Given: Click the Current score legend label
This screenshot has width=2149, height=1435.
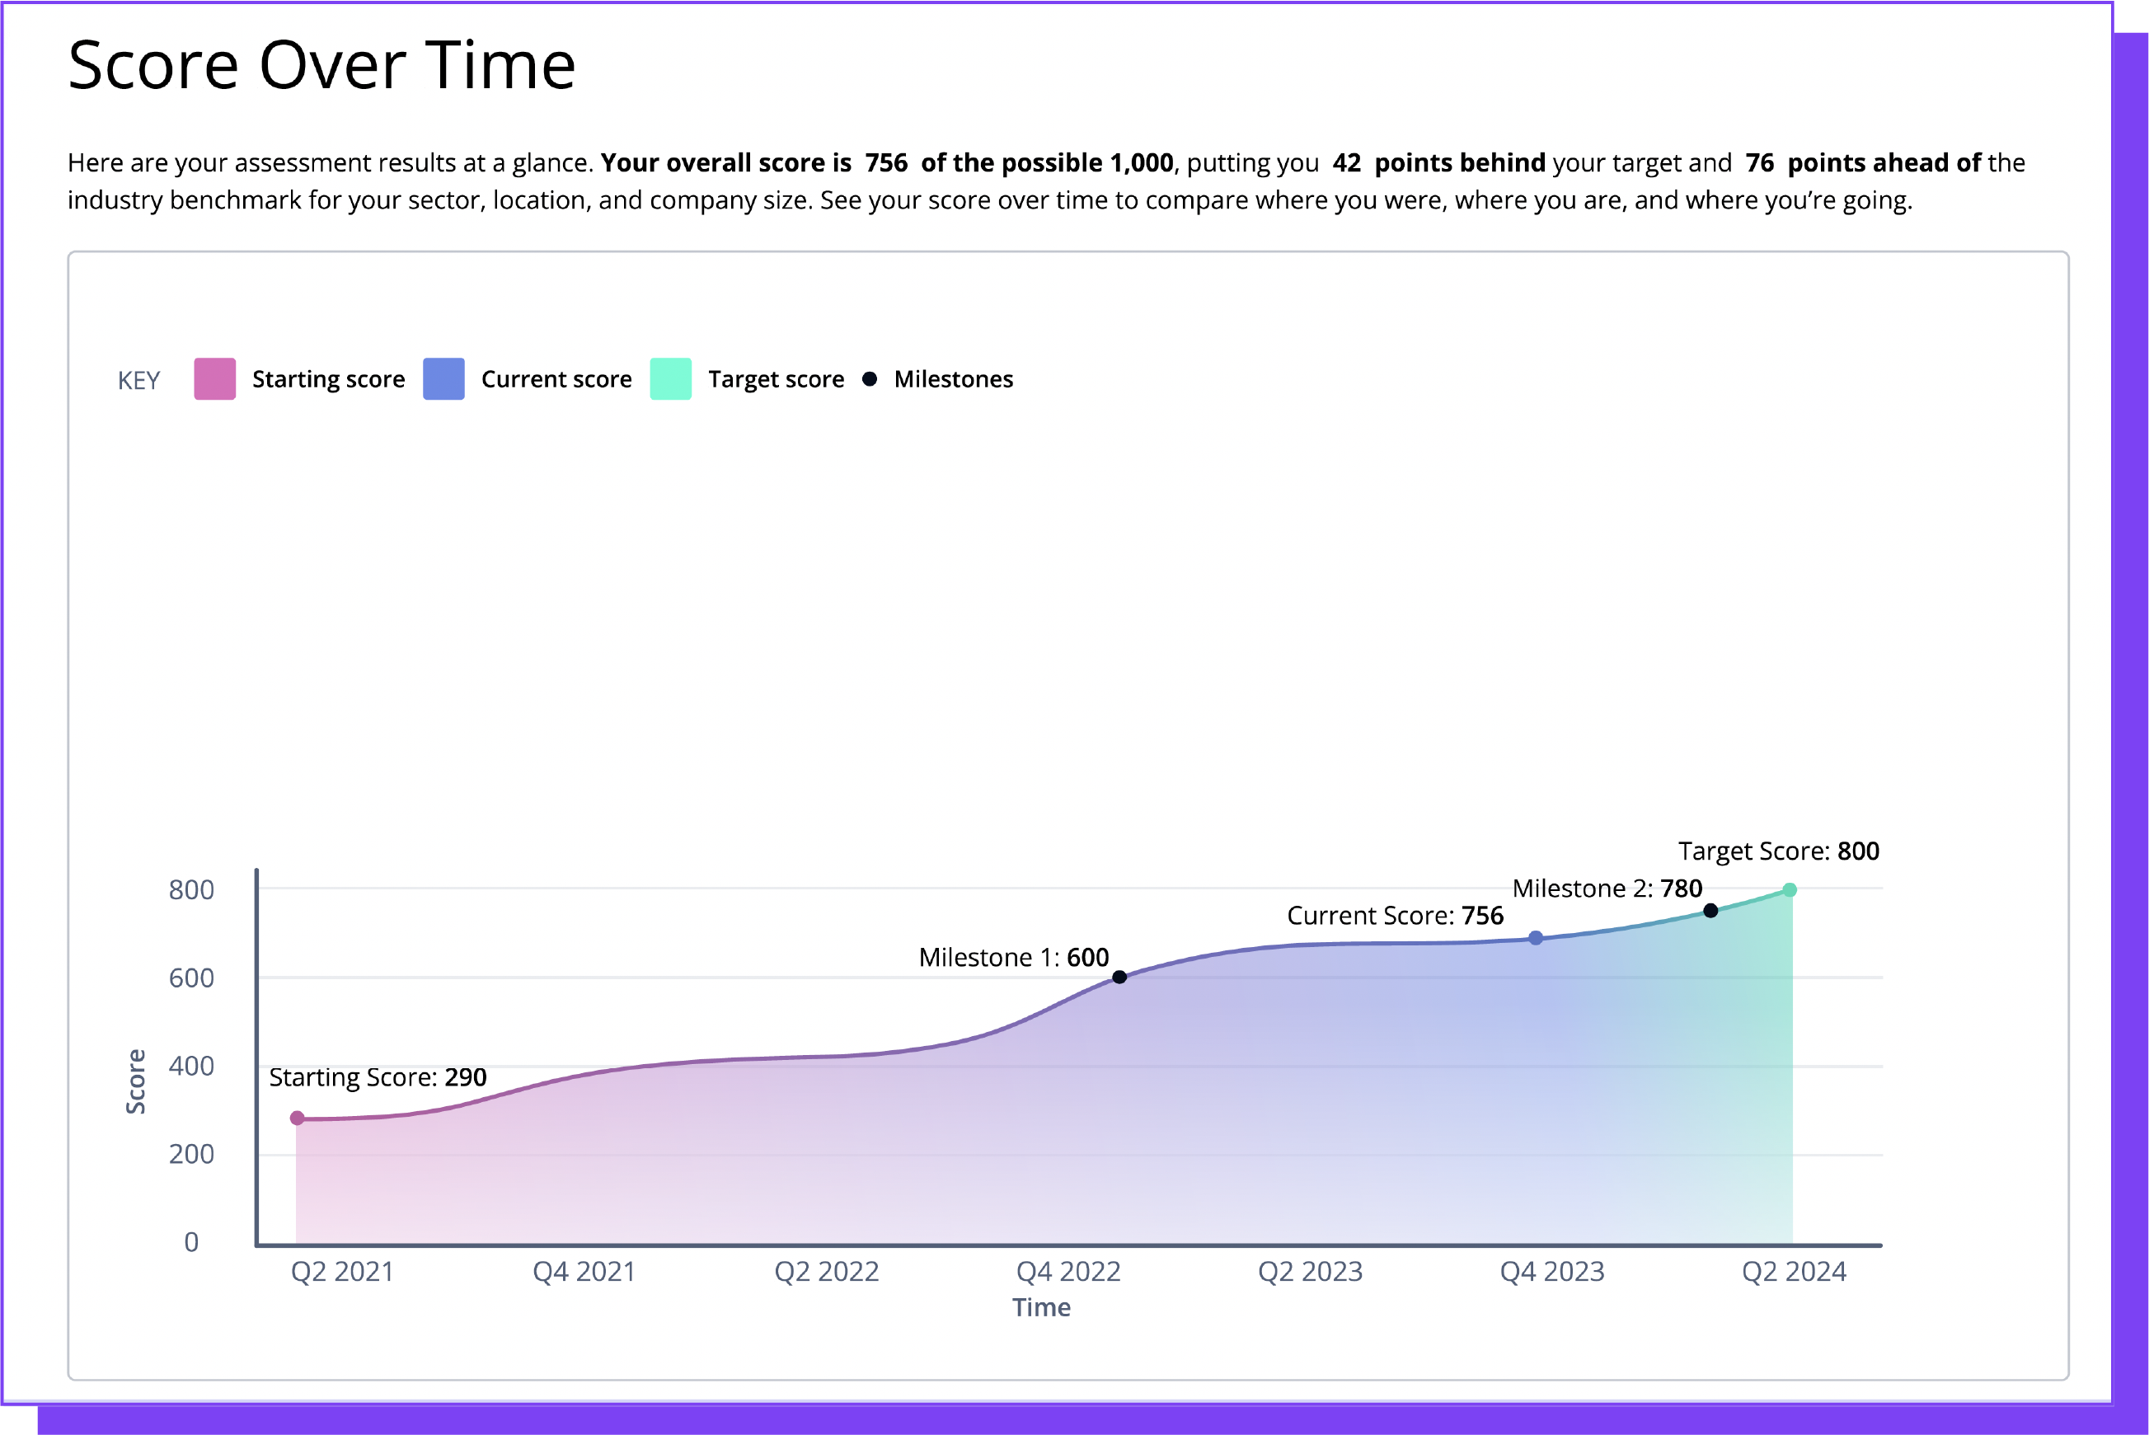Looking at the screenshot, I should 556,379.
